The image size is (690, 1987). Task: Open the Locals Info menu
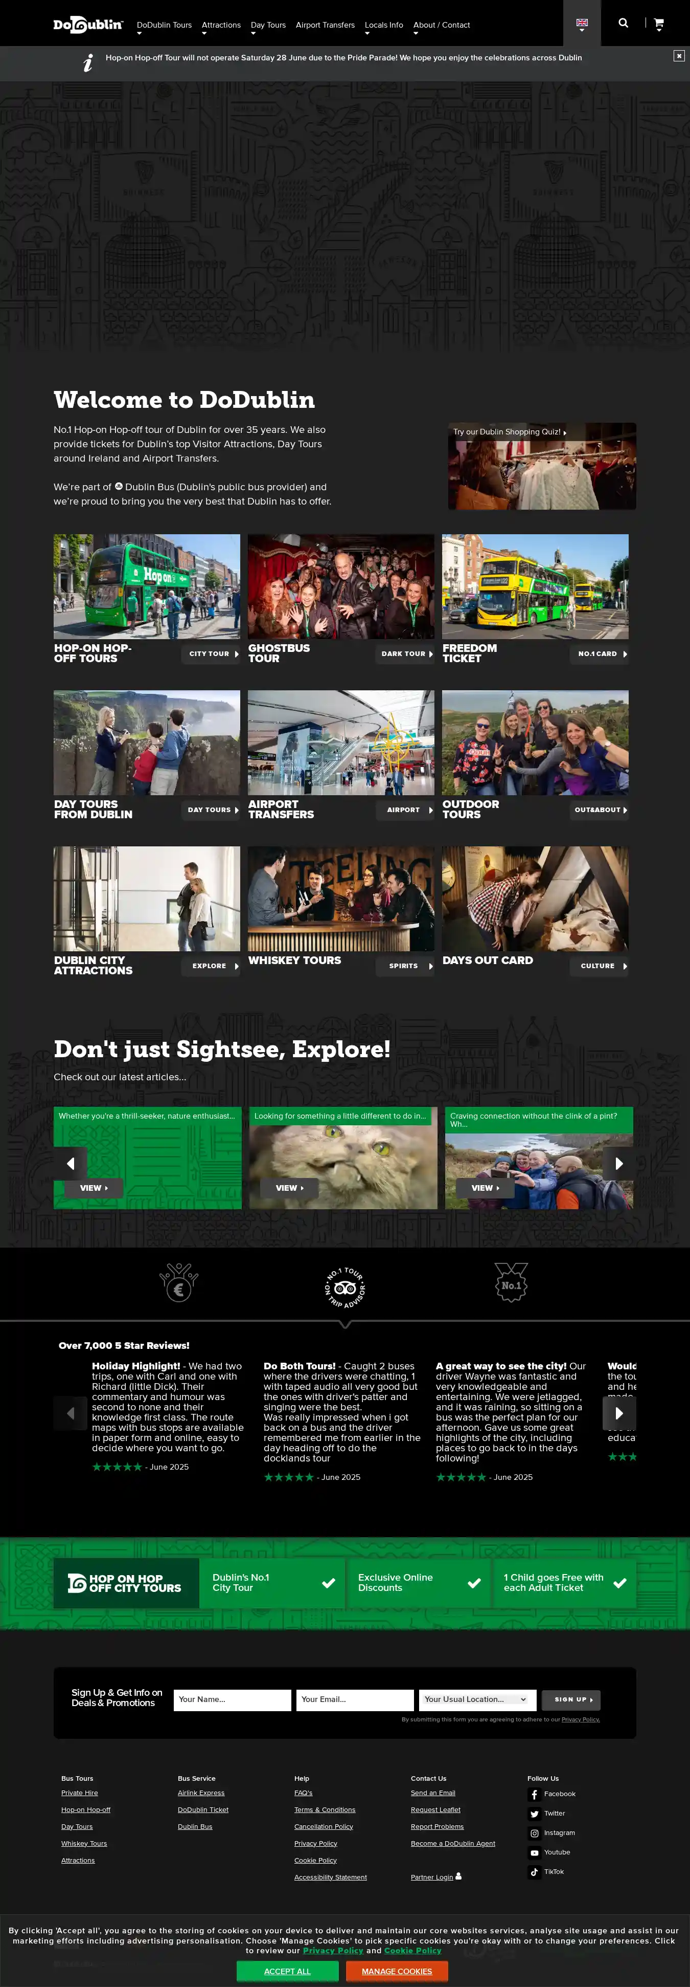[x=383, y=26]
